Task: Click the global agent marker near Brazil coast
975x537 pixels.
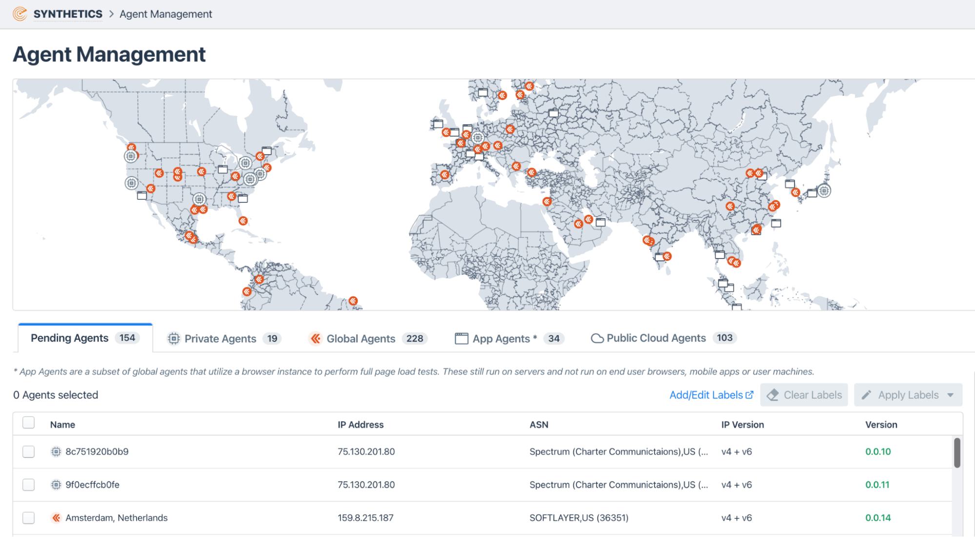Action: tap(353, 301)
